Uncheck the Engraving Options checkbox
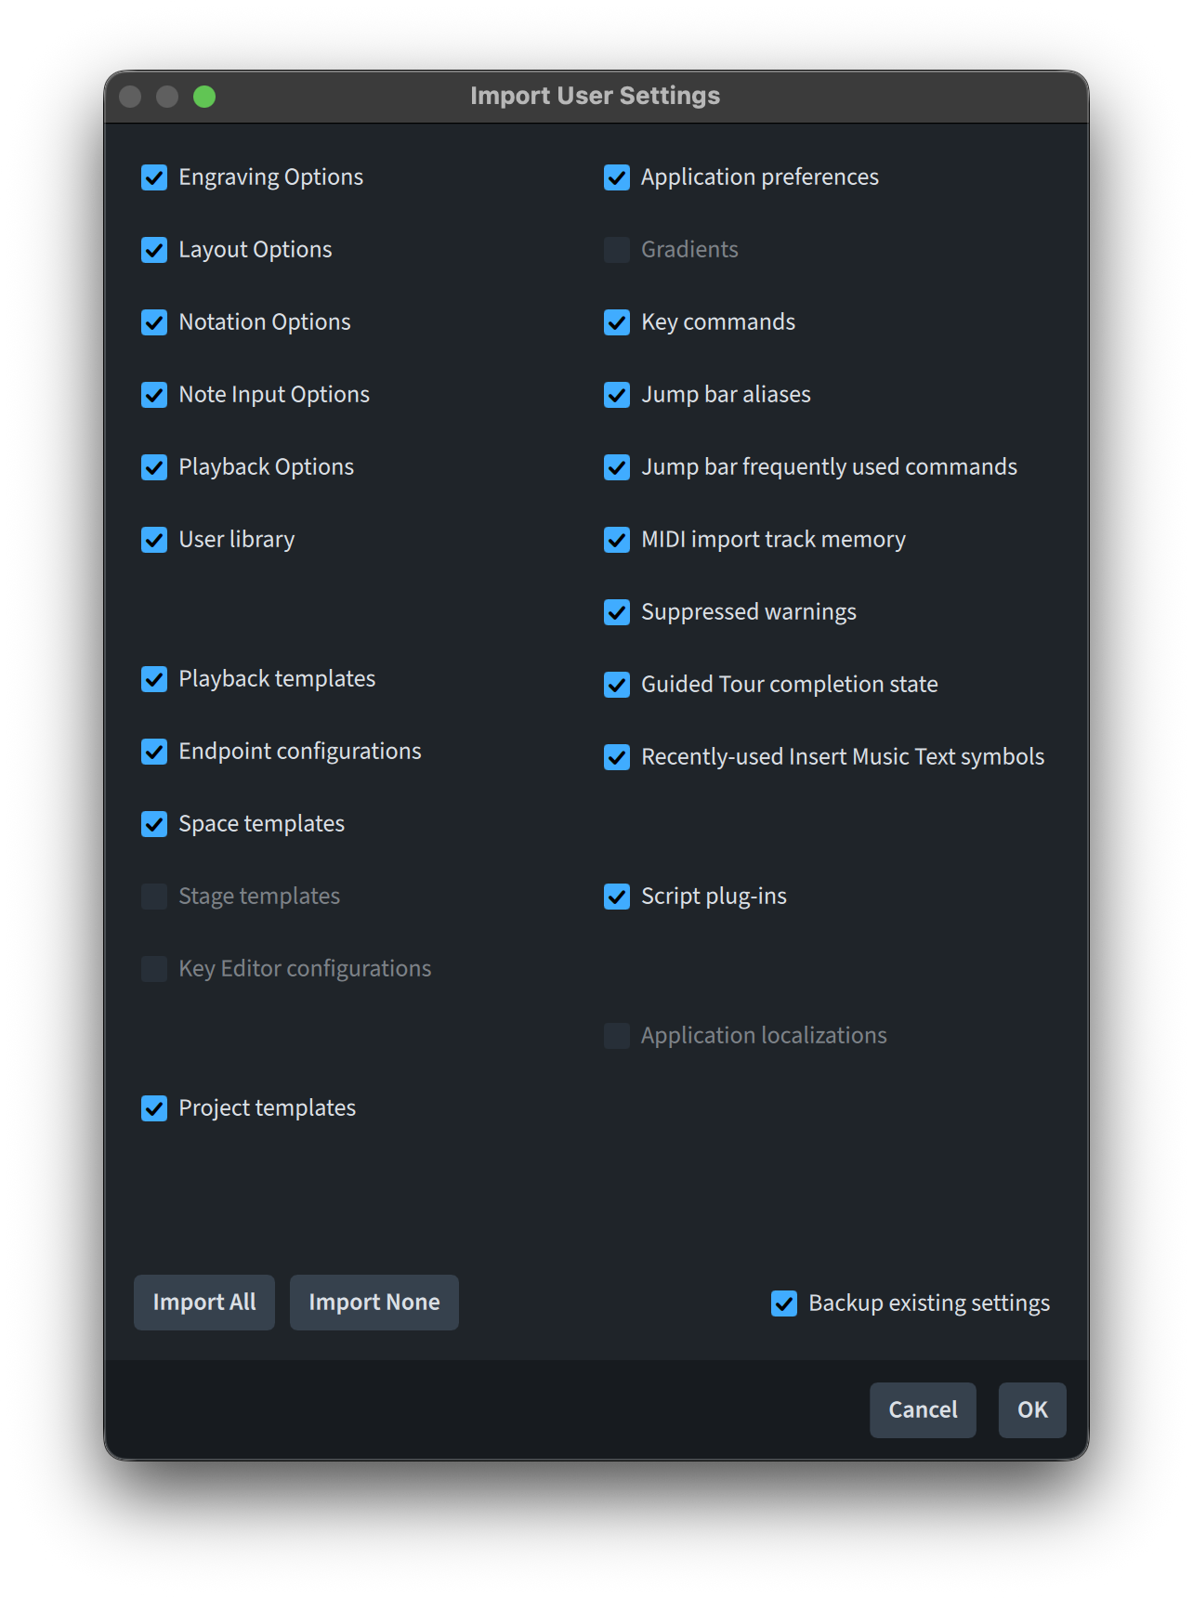Screen dimensions: 1193x1598 click(x=154, y=177)
